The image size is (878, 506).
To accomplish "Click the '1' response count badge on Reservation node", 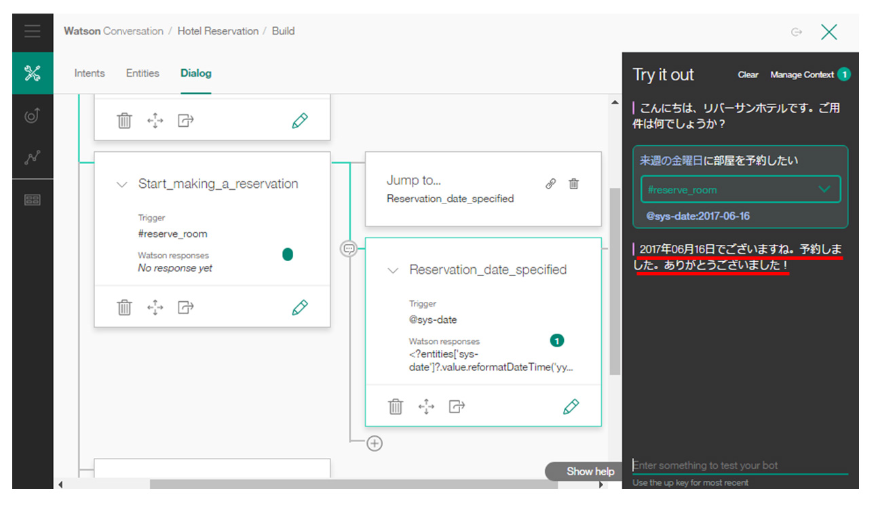I will click(x=556, y=340).
